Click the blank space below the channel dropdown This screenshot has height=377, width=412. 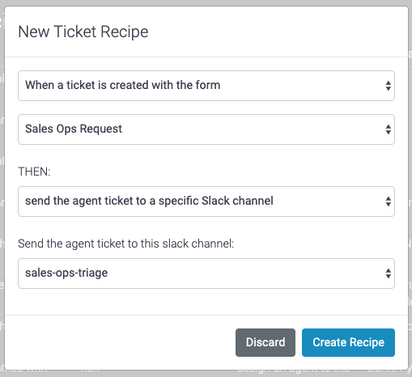[206, 302]
